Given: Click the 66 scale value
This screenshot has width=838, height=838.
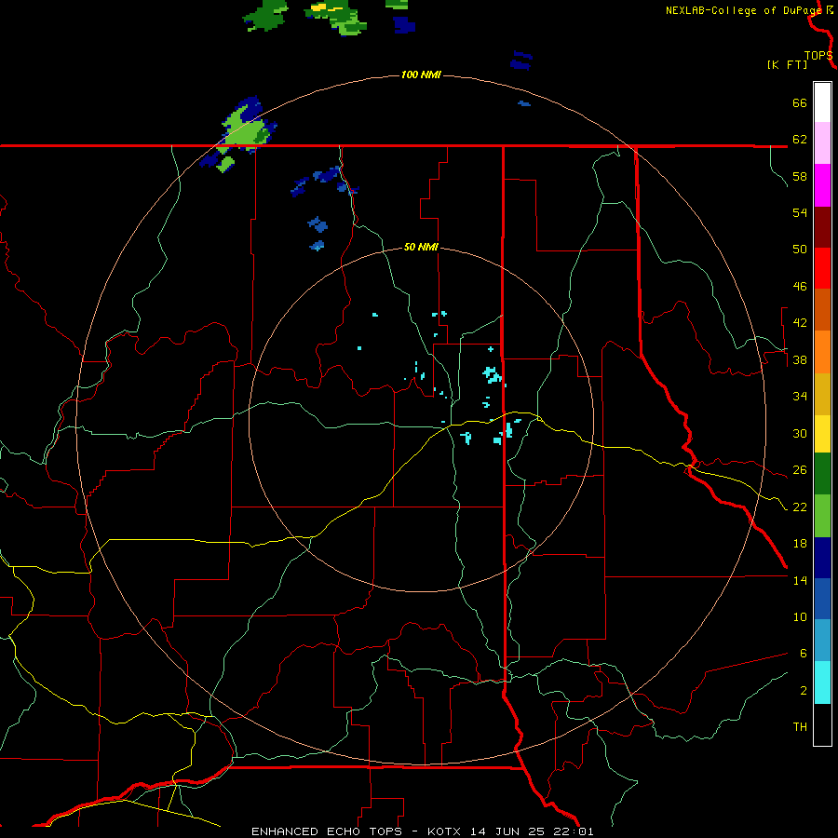Looking at the screenshot, I should pyautogui.click(x=800, y=102).
